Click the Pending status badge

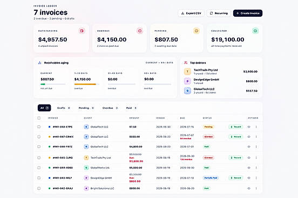click(208, 127)
